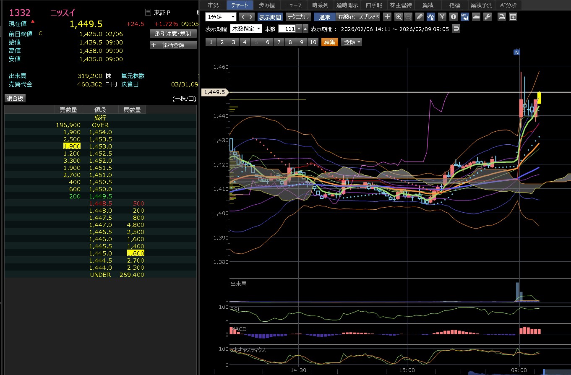The width and height of the screenshot is (571, 375).
Task: Toggle the 通常 chart mode
Action: click(324, 17)
